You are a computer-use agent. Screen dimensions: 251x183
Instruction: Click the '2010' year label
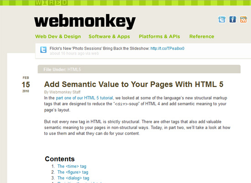tap(26, 91)
